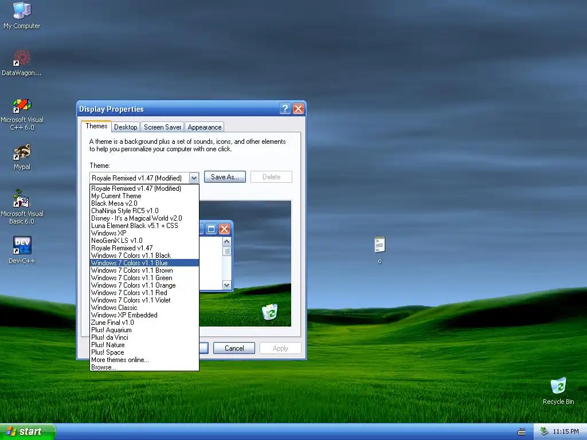Select the Plus! Space theme

click(144, 353)
